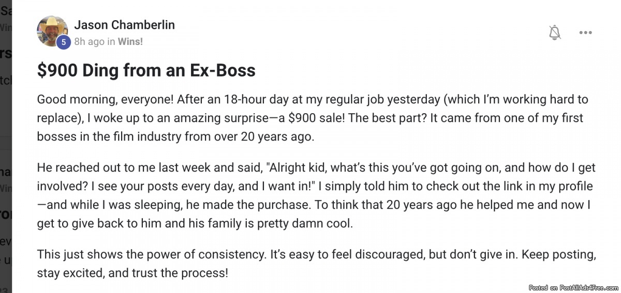Open Jason Chamberlin's profile name link
The height and width of the screenshot is (293, 621).
124,25
